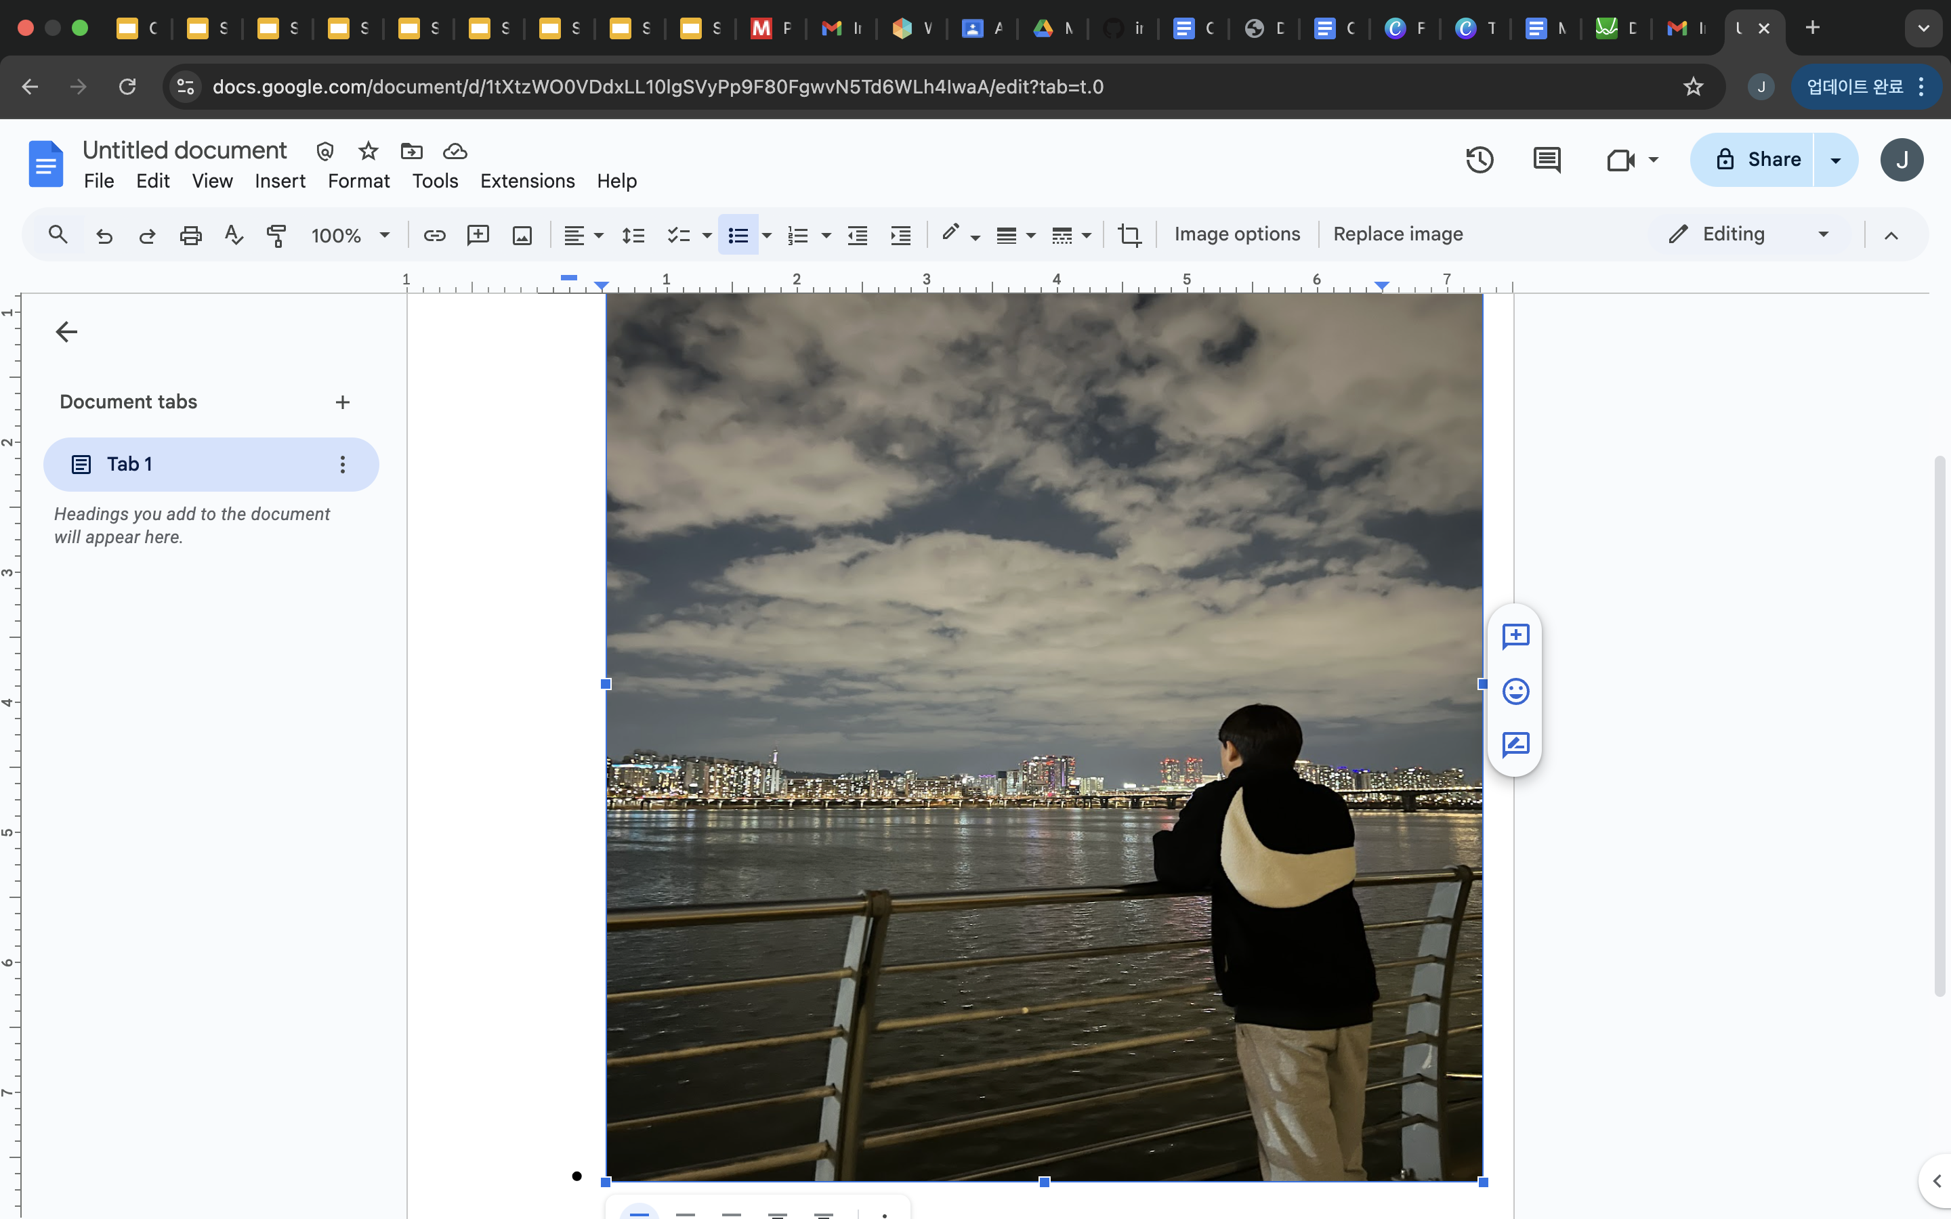Open the Share options dropdown arrow
The image size is (1951, 1219).
click(x=1836, y=160)
